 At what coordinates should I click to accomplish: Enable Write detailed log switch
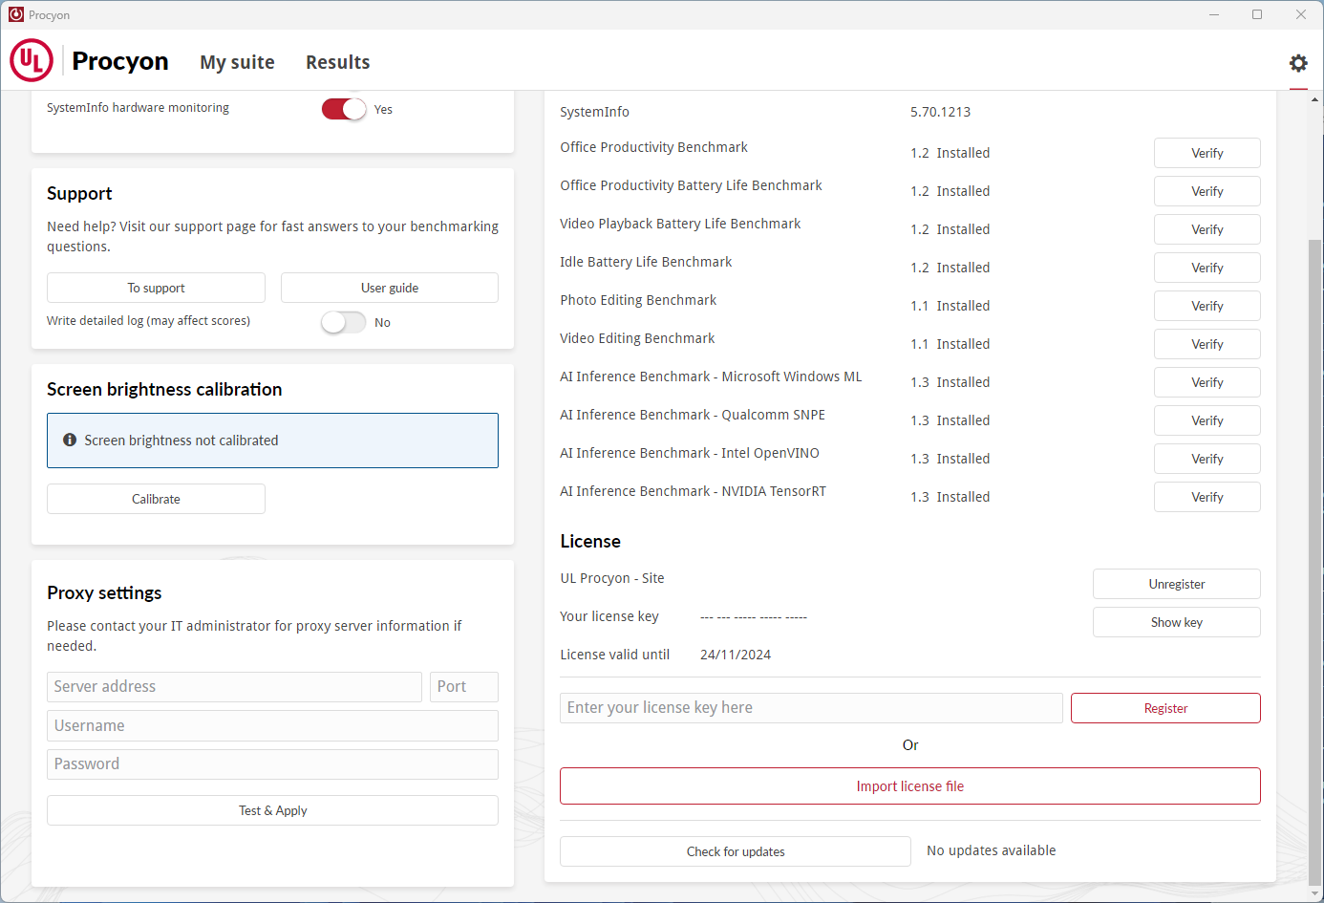click(x=344, y=322)
